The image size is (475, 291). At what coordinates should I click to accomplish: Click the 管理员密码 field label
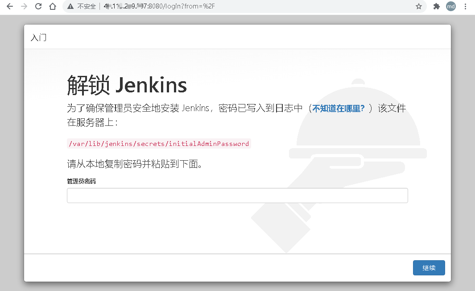pyautogui.click(x=81, y=181)
